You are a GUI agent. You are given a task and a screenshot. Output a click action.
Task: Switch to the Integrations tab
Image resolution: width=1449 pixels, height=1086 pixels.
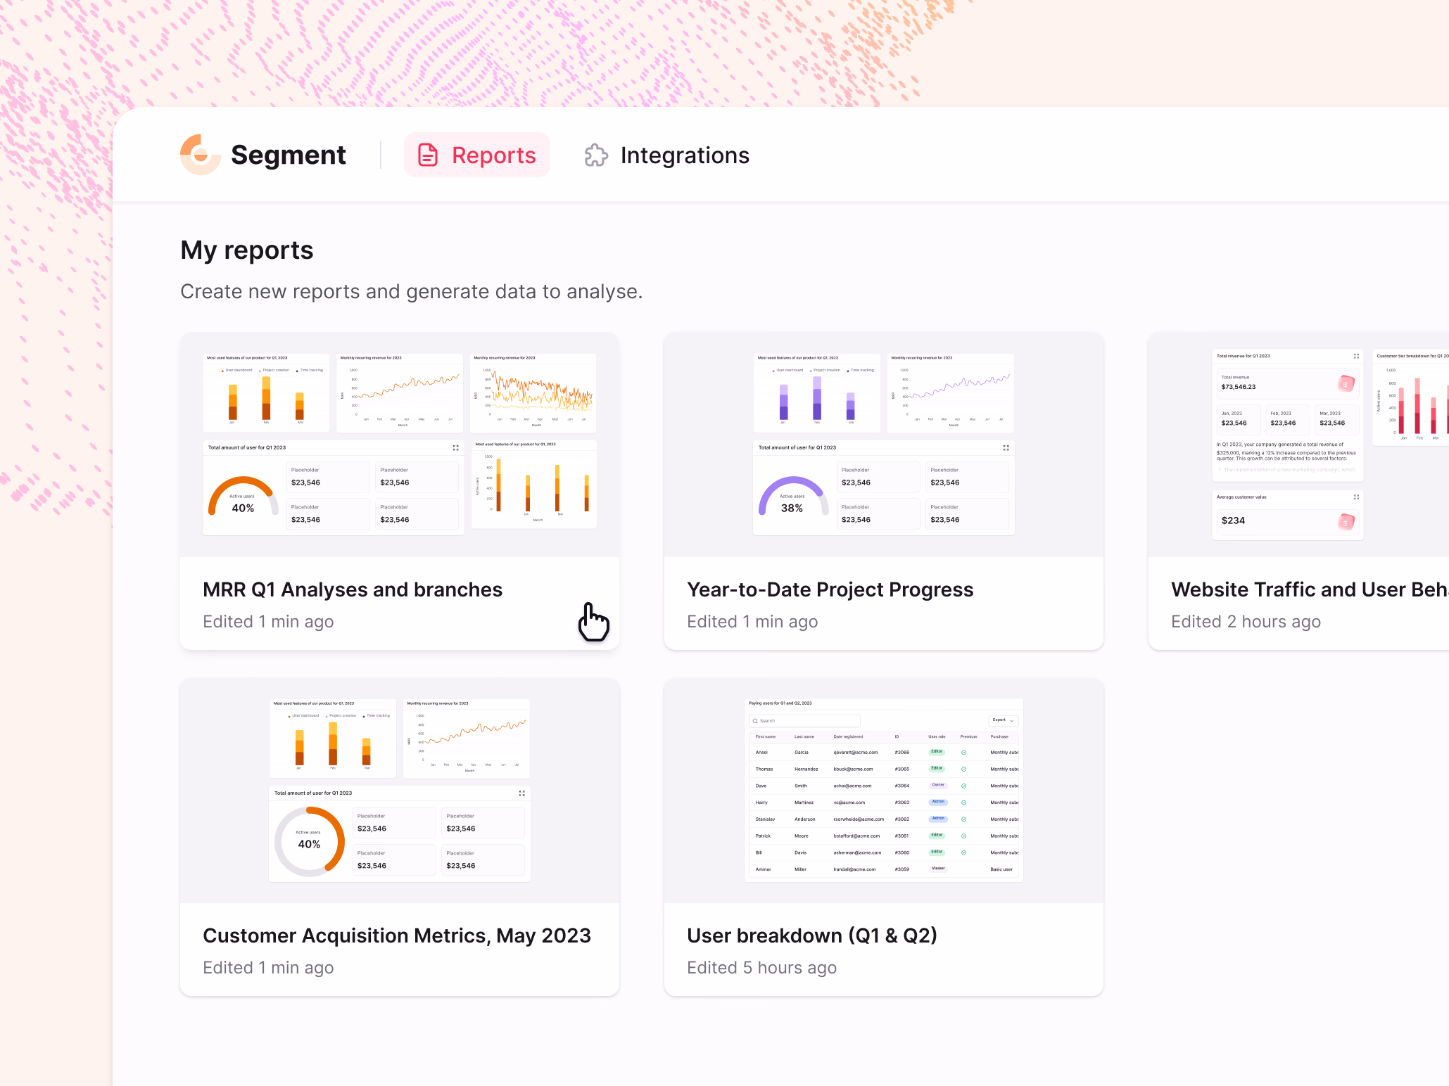pyautogui.click(x=667, y=155)
